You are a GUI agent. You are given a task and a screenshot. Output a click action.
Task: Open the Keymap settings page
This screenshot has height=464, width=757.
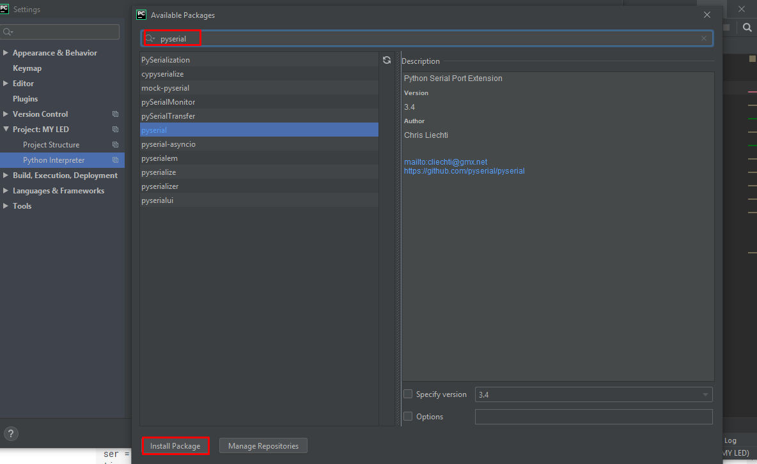pyautogui.click(x=27, y=68)
